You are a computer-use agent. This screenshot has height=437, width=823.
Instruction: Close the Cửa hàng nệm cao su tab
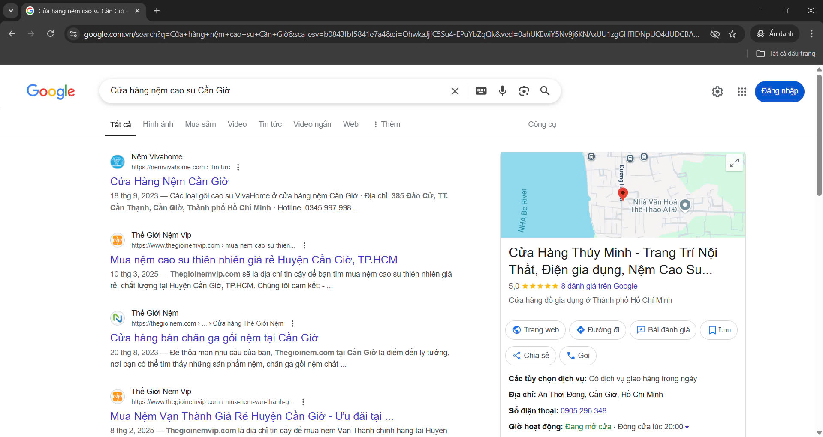pos(137,11)
